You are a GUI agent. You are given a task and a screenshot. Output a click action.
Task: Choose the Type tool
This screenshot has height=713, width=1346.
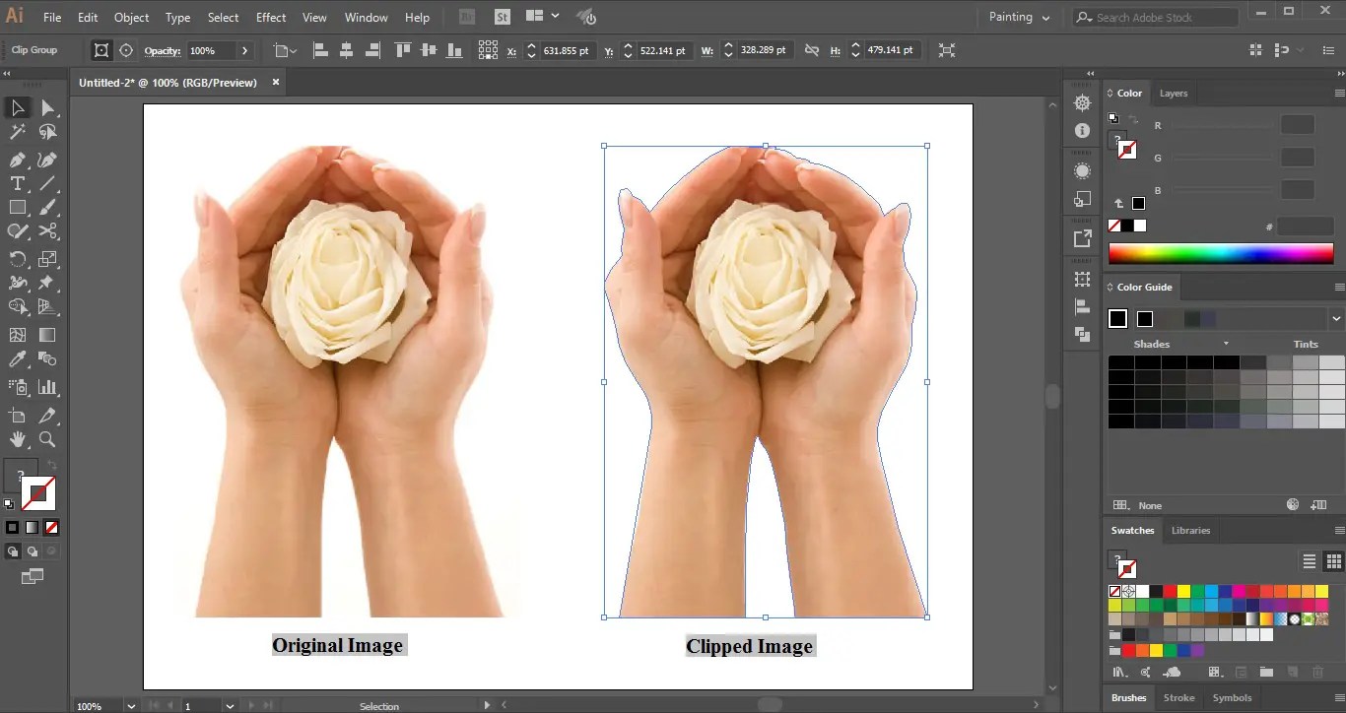(18, 183)
